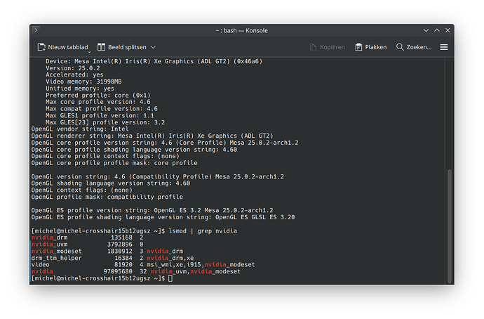Click the keep-below chevron in the title bar
The image size is (484, 319).
426,30
